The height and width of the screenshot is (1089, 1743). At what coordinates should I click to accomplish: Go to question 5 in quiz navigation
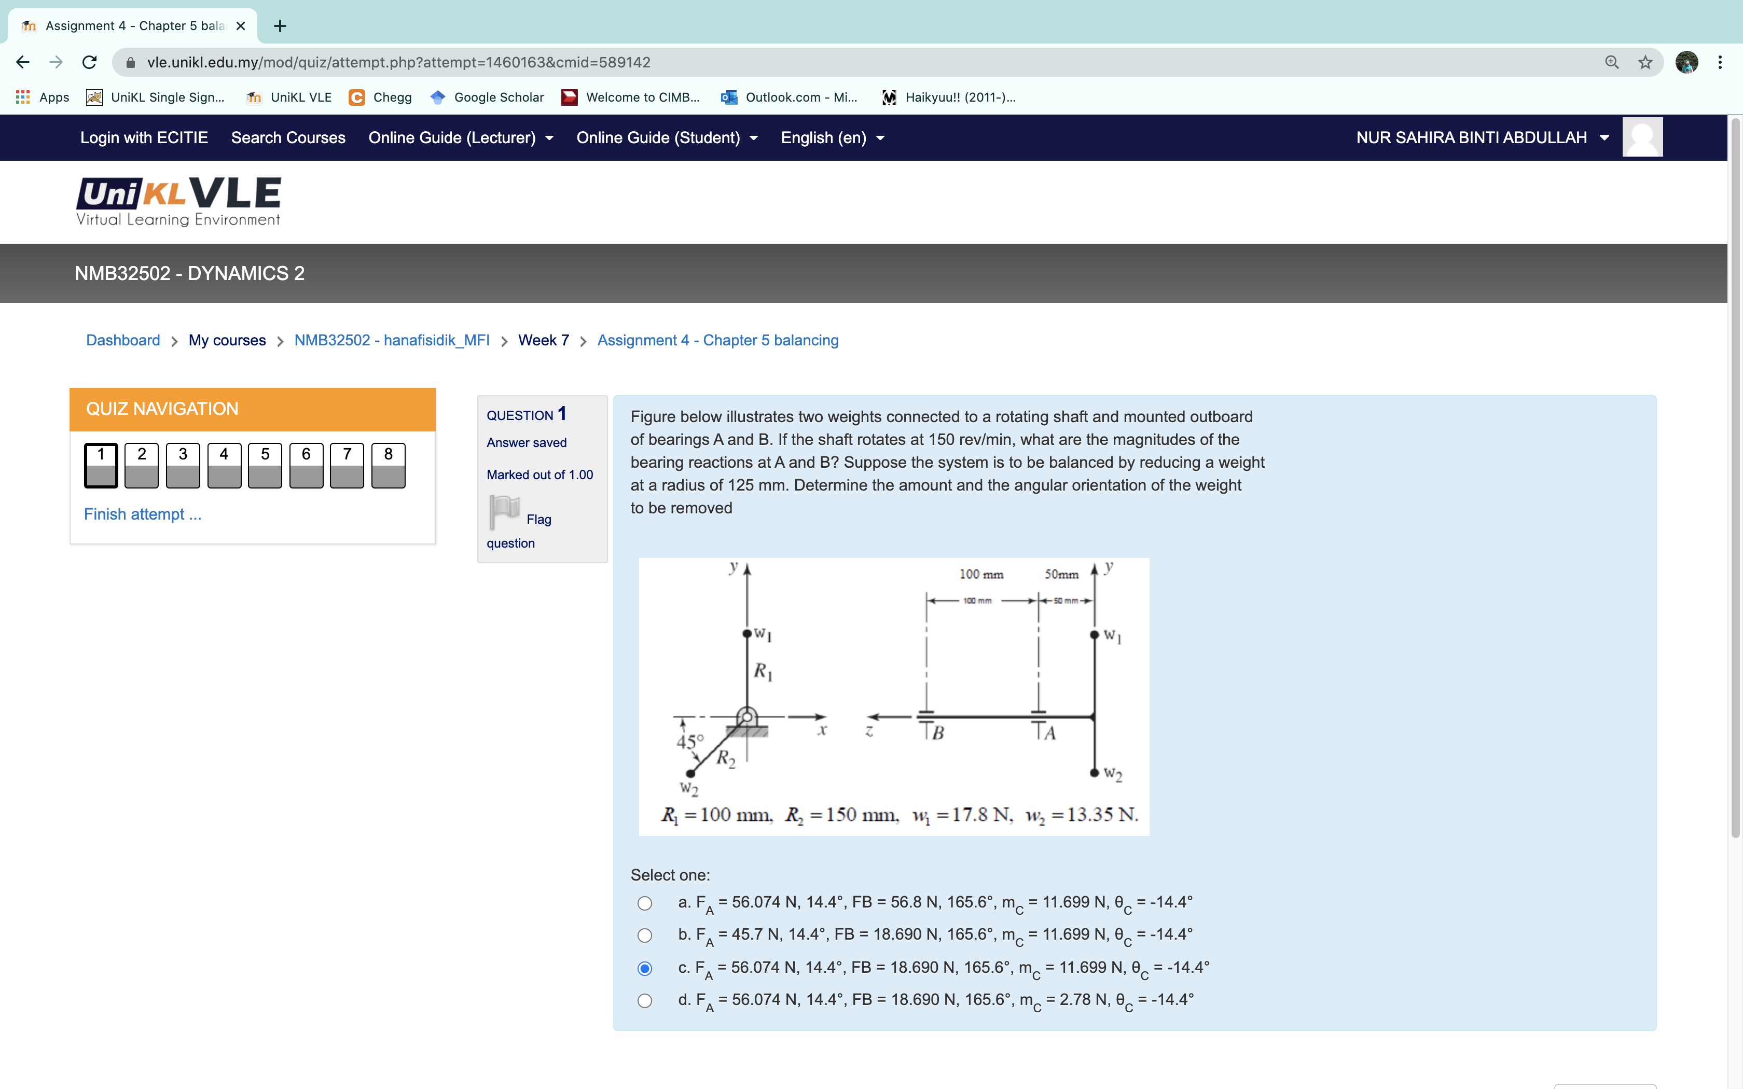point(265,465)
